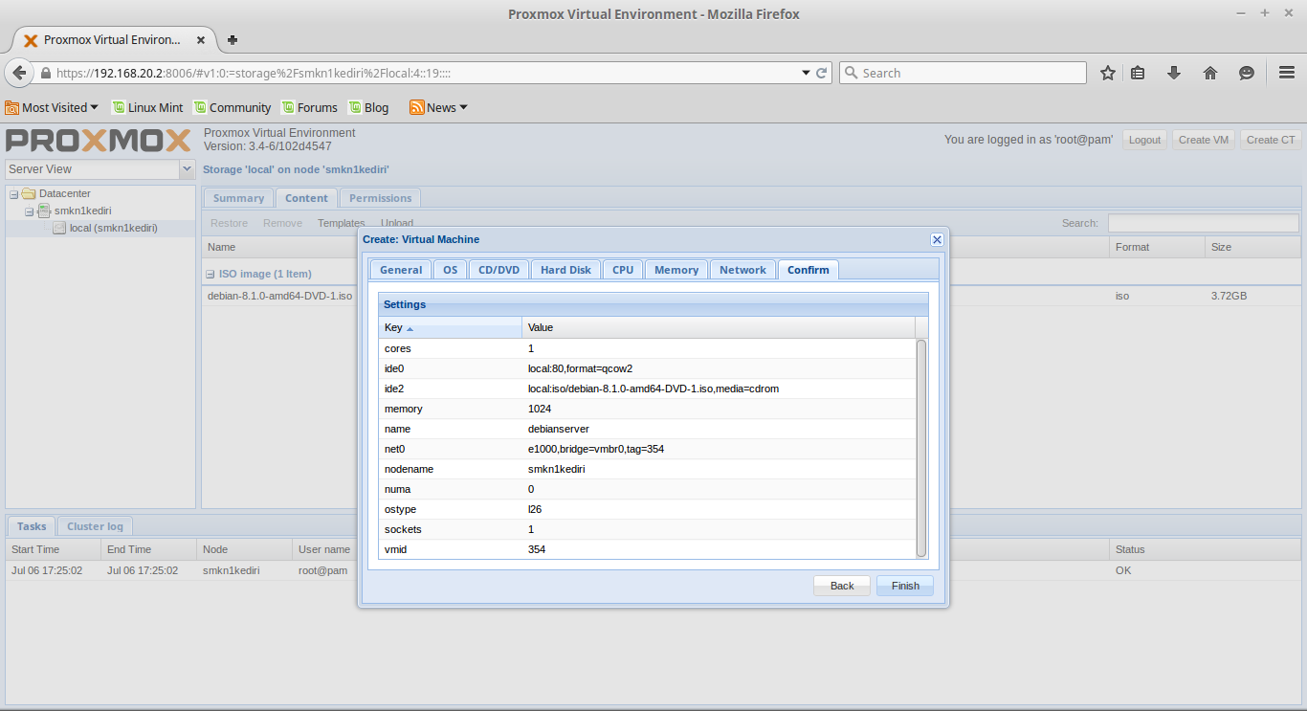The width and height of the screenshot is (1307, 711).
Task: Select local (smkn1kediri) storage in tree
Action: [x=113, y=228]
